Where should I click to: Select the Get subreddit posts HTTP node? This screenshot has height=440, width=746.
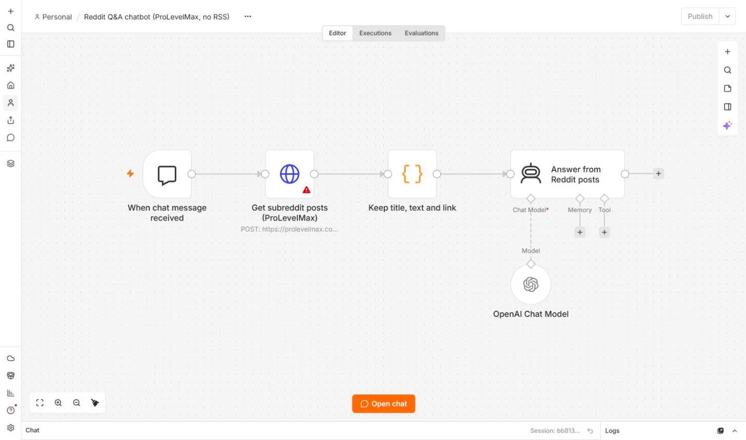[x=290, y=174]
